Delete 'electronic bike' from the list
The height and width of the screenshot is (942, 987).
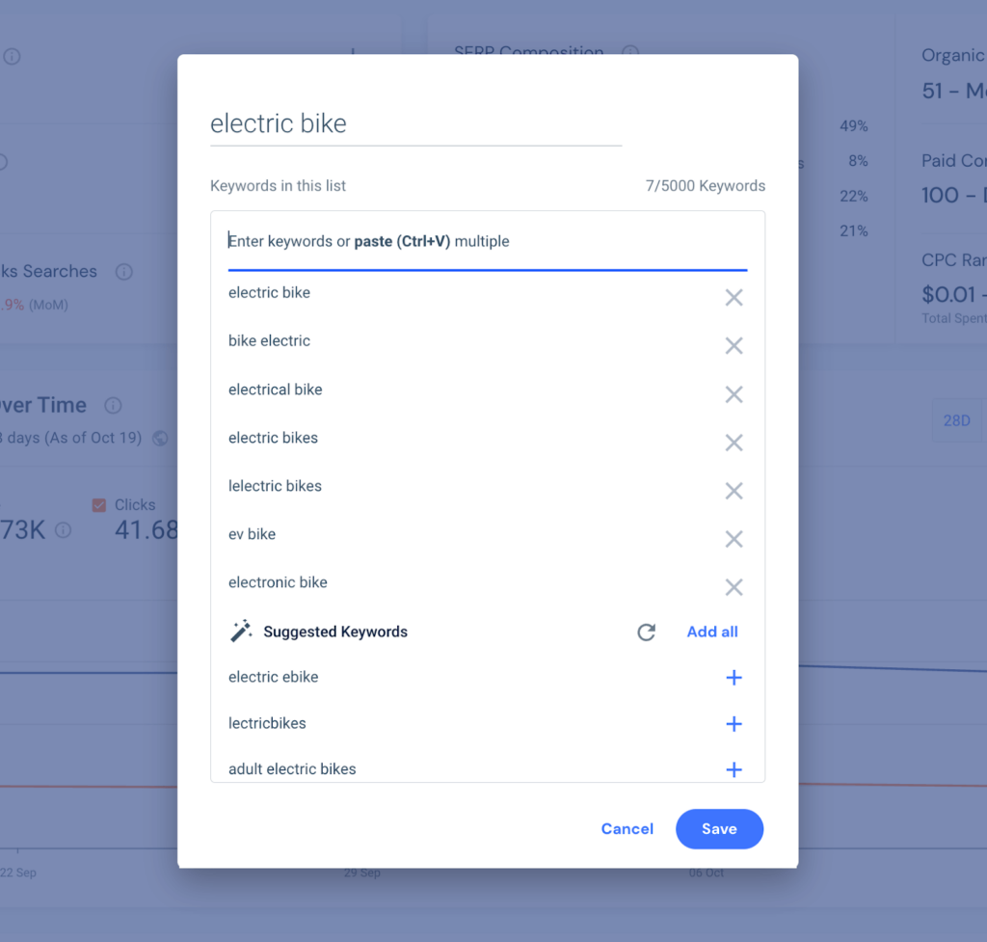point(734,587)
